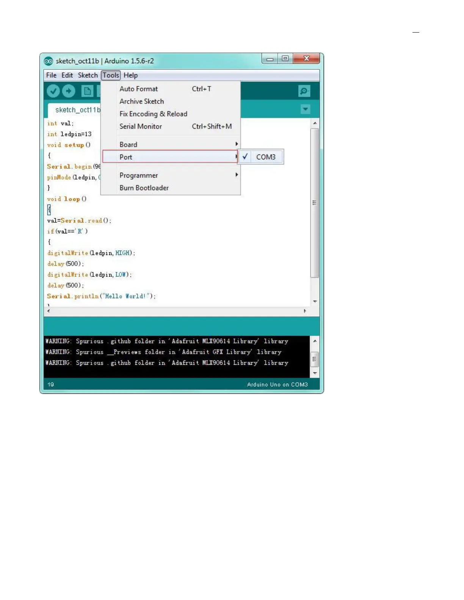Open the File menu
This screenshot has height=600, width=464.
pos(51,75)
